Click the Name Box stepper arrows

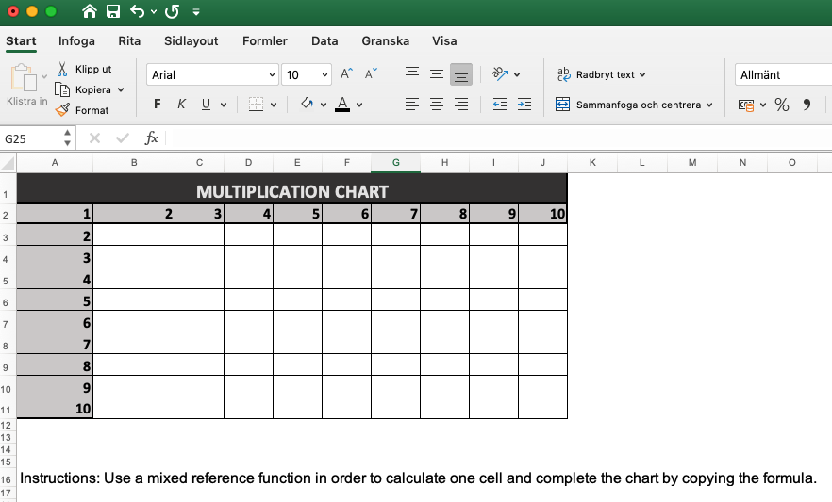click(67, 138)
